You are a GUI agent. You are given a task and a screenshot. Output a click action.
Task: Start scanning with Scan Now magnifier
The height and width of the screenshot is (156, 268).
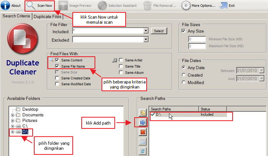[31, 5]
